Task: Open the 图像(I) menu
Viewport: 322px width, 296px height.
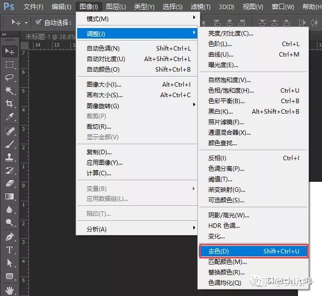Action: (x=89, y=7)
